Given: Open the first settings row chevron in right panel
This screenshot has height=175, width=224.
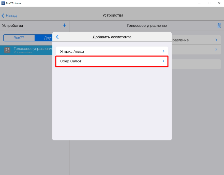Looking at the screenshot, I should (216, 40).
